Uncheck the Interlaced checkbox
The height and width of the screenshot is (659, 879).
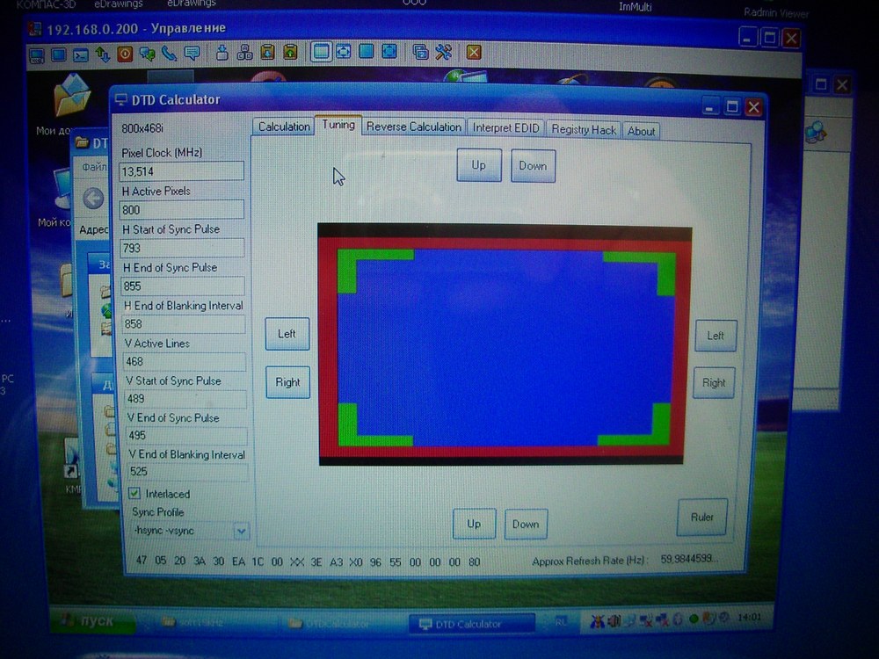coord(135,494)
